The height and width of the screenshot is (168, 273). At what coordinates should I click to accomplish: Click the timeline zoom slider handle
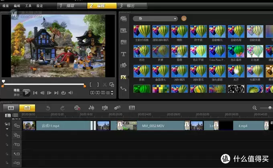coord(270,108)
